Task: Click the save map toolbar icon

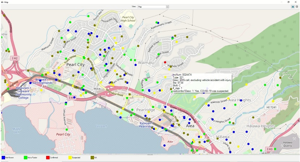Action: click(x=293, y=7)
